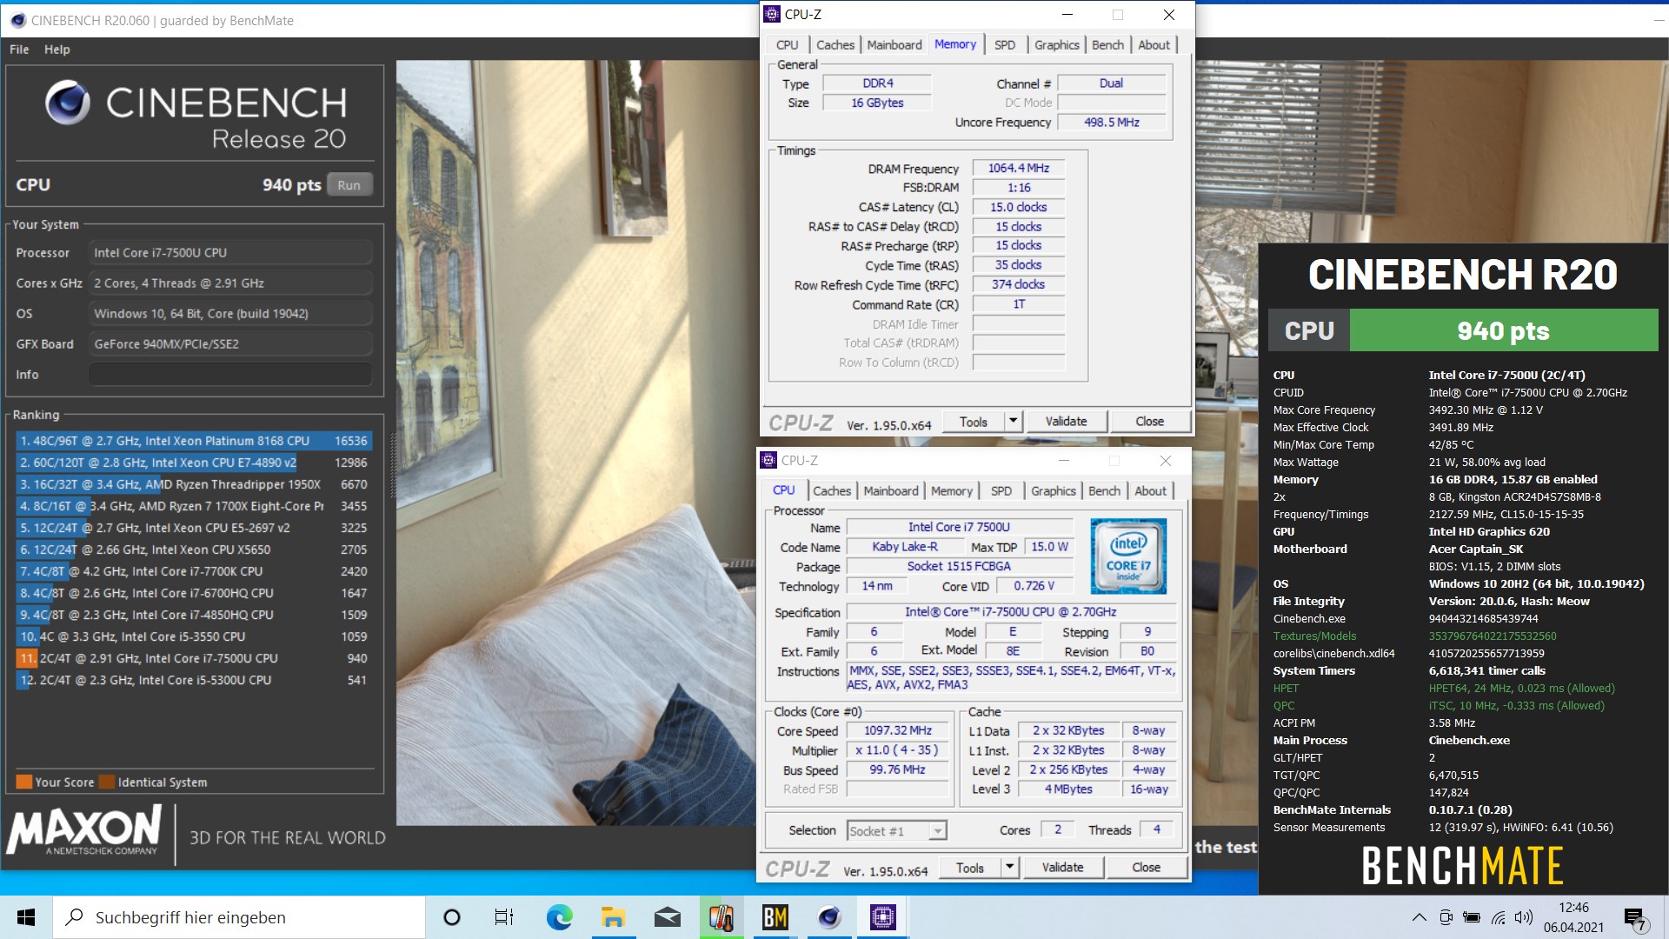
Task: Open the Cinebench Help menu
Action: (57, 50)
